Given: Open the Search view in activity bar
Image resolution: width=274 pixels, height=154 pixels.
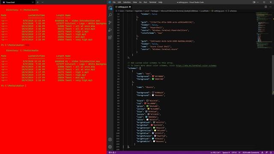Looking at the screenshot, I should coord(110,15).
